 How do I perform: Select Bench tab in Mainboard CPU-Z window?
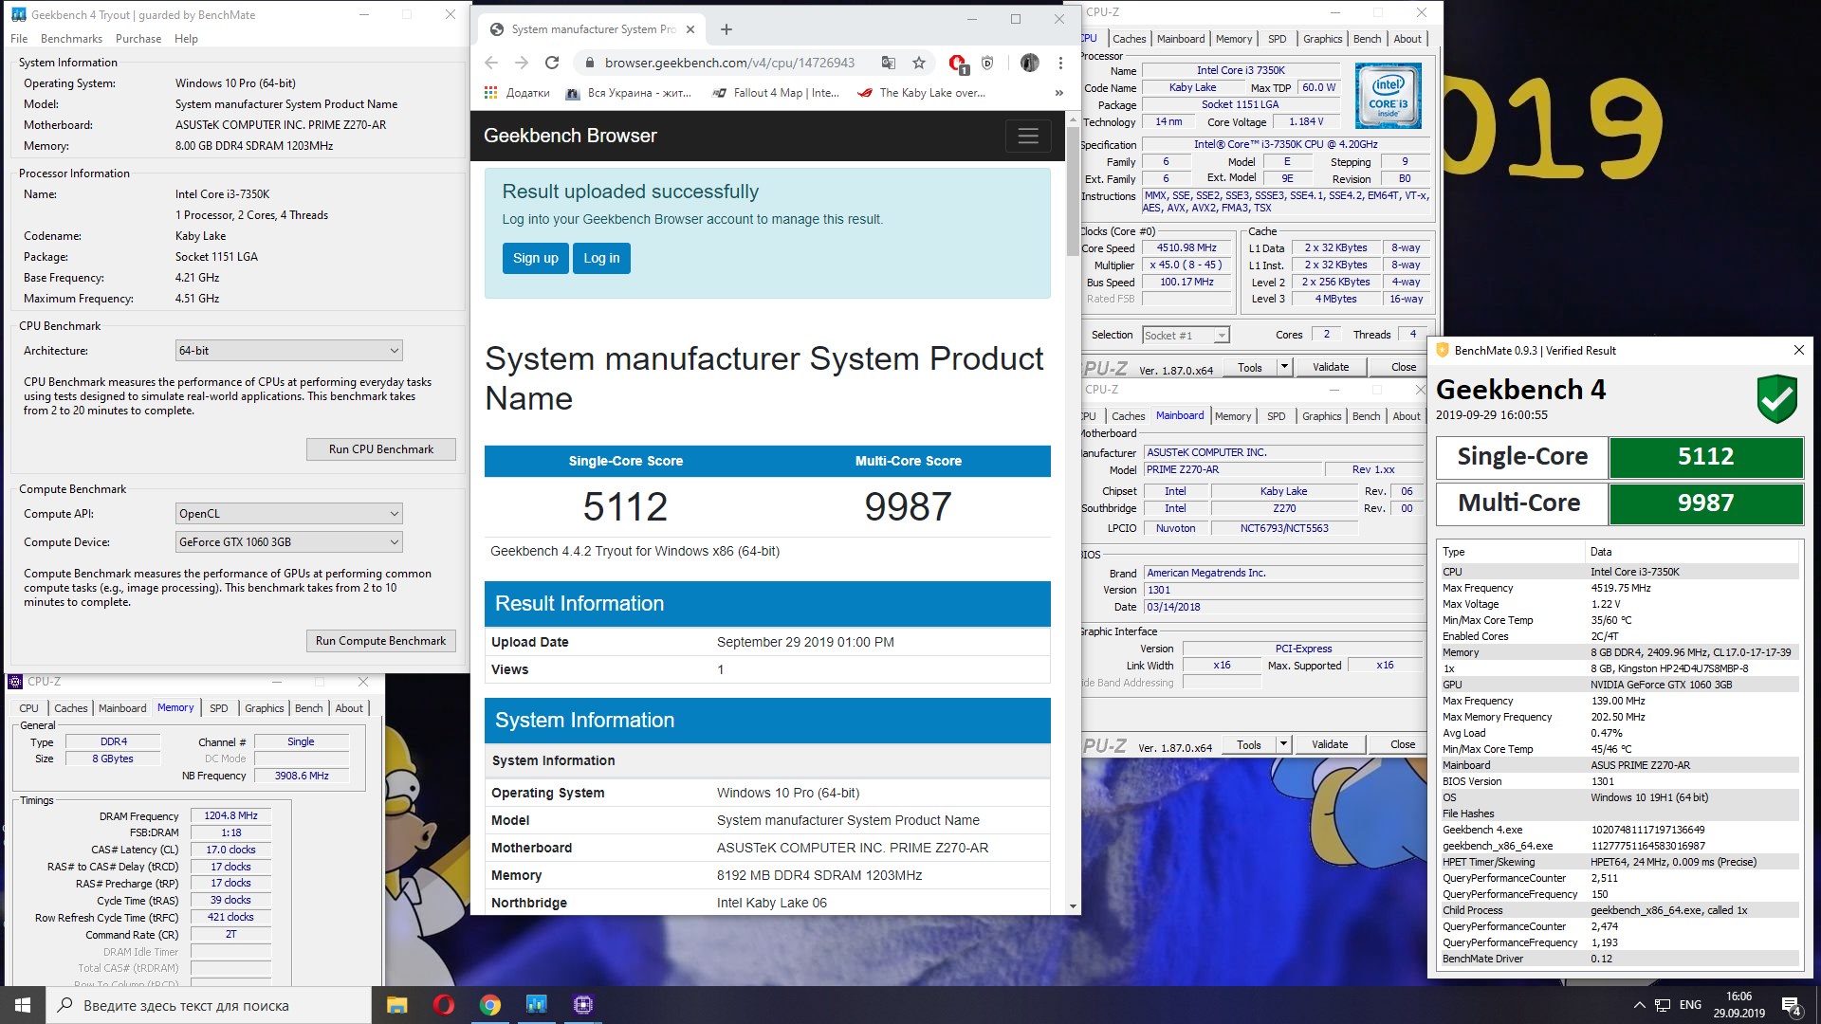pos(1366,416)
